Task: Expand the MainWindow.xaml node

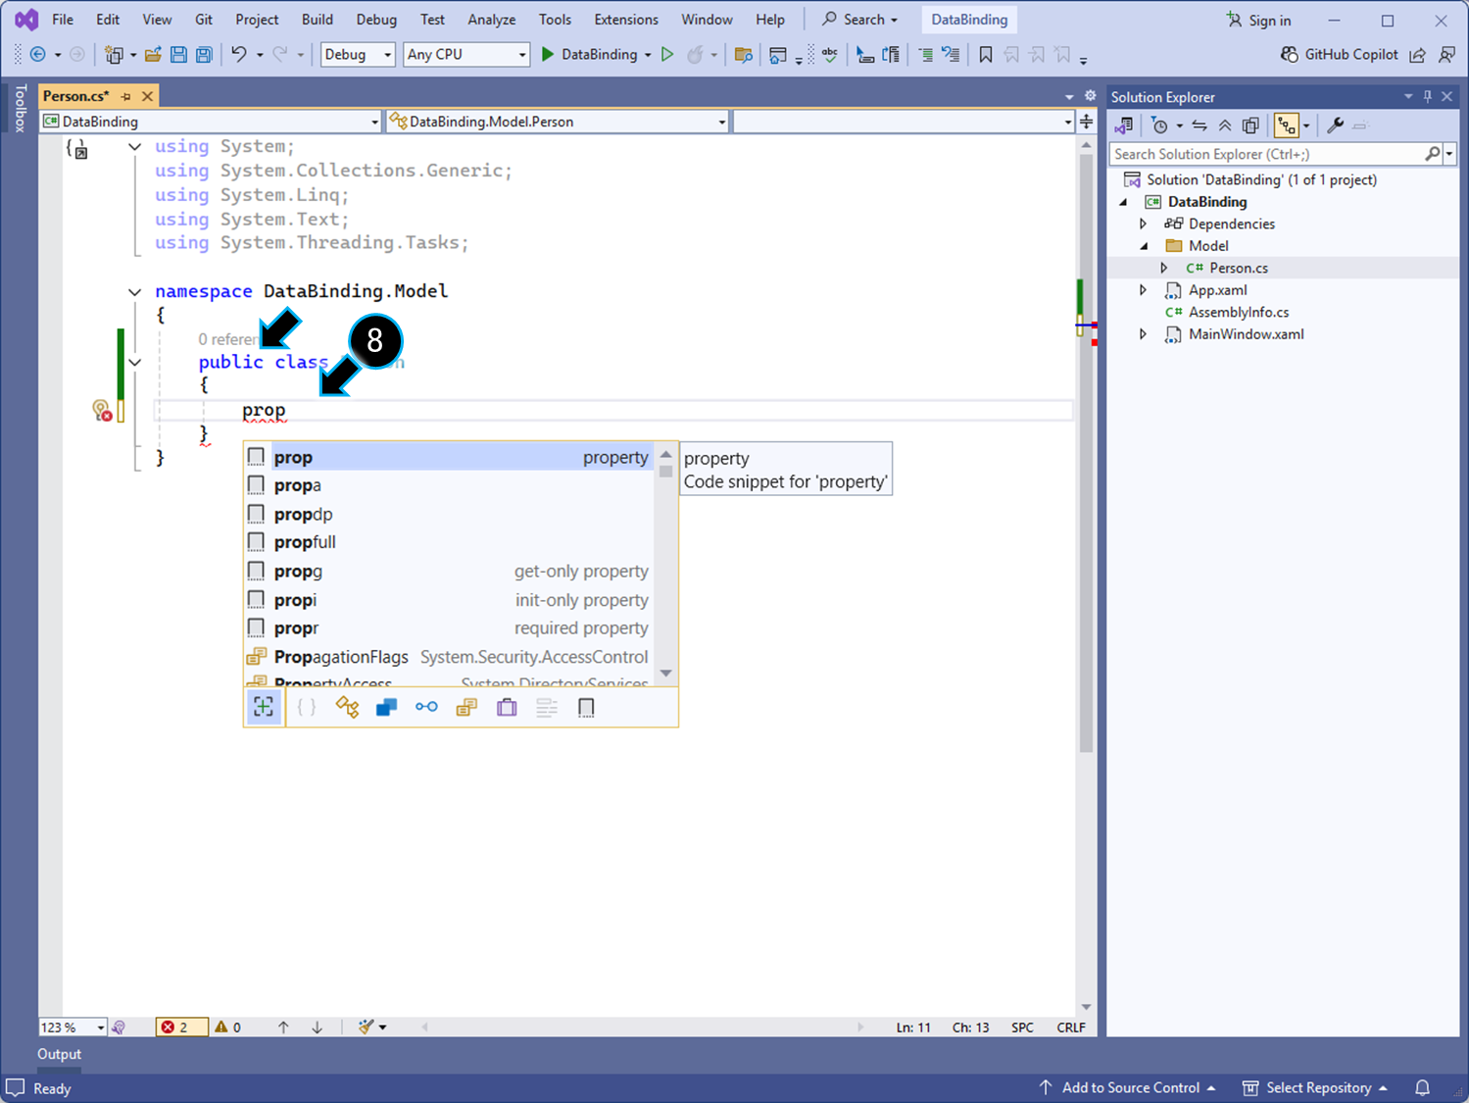Action: pos(1143,334)
